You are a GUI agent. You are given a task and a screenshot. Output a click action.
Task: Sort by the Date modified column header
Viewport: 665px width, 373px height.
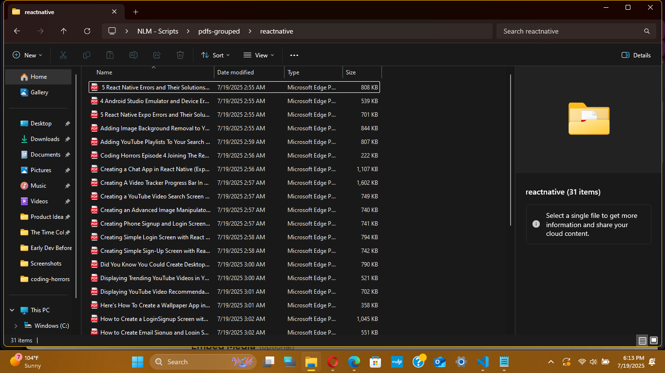point(249,72)
